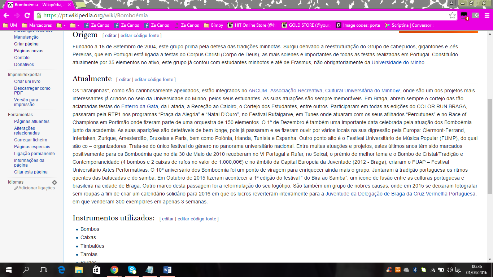The height and width of the screenshot is (277, 493).
Task: Click editar beside the Atualmente heading
Action: point(125,79)
